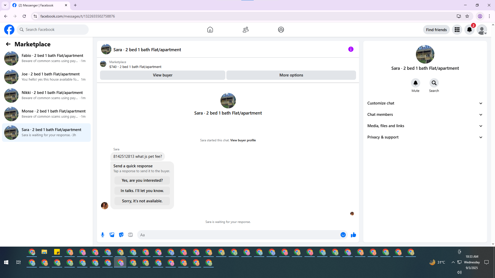The width and height of the screenshot is (495, 278).
Task: Click the More options button
Action: coord(291,75)
